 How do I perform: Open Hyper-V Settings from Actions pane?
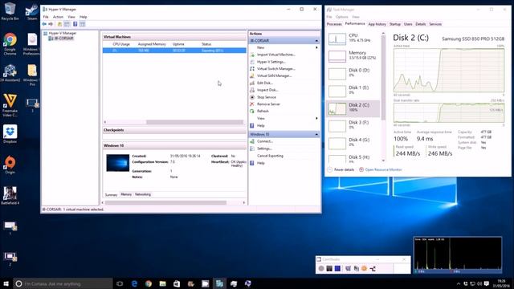[x=271, y=62]
